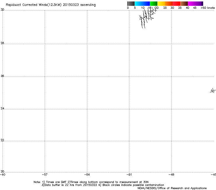Click the longitude axis label '-48'
216x190 pixels.
[171, 175]
